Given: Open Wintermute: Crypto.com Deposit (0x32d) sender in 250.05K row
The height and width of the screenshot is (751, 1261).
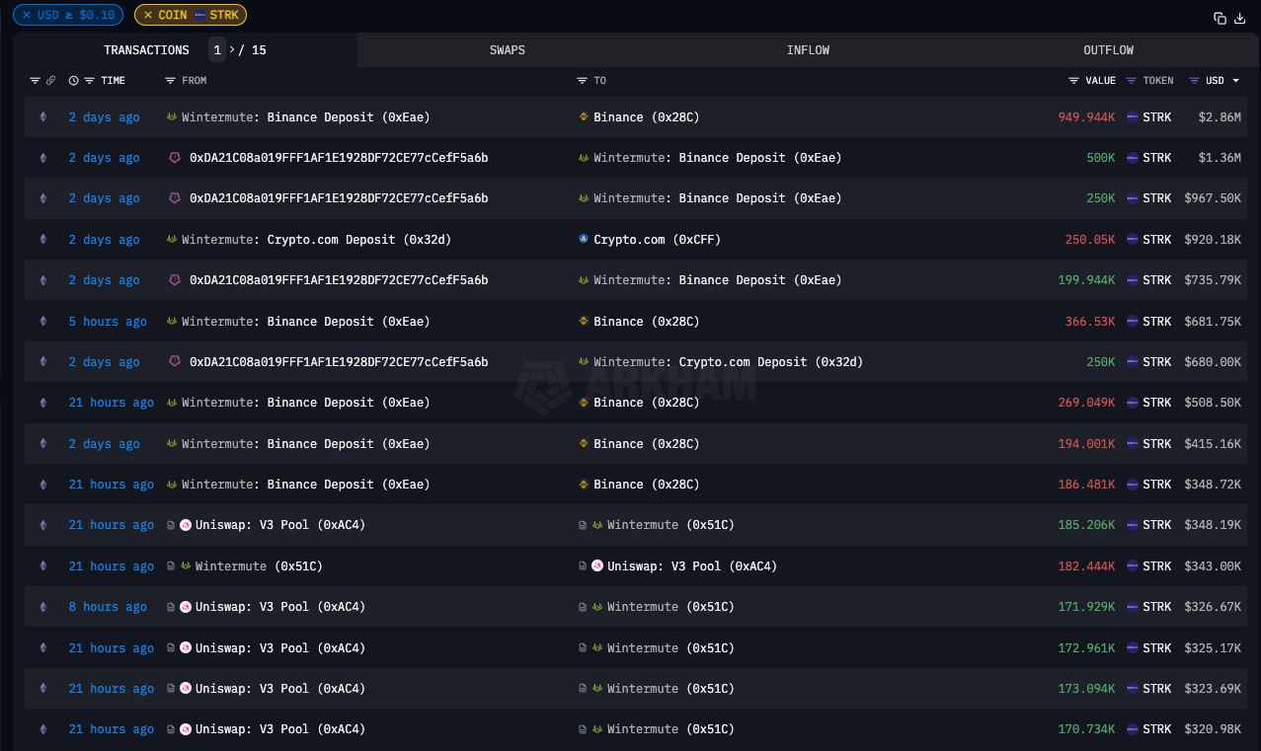Looking at the screenshot, I should [317, 240].
